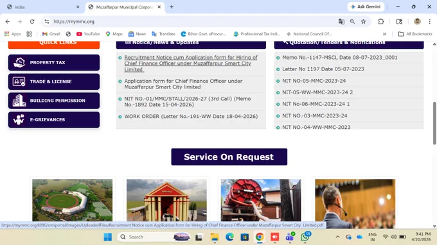This screenshot has width=437, height=245.
Task: Open NIT NO.-01/MMC/STALL/2026-27 notice
Action: pyautogui.click(x=188, y=101)
